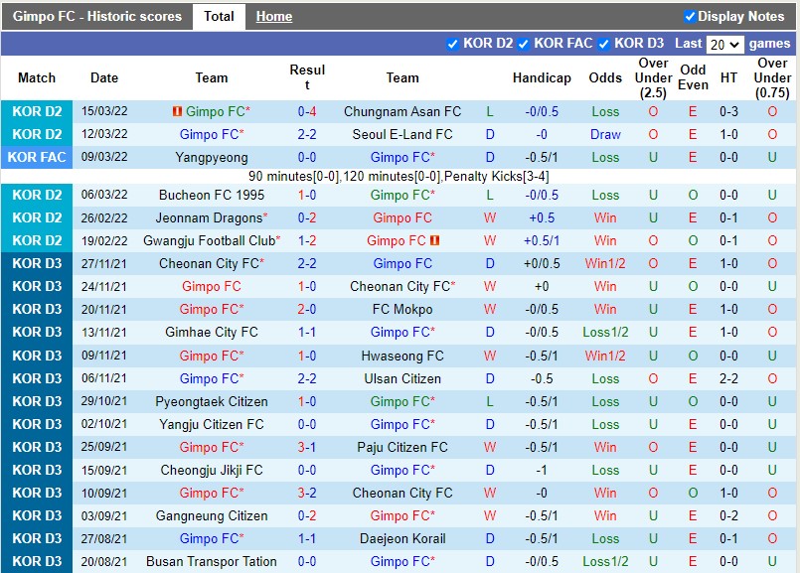
Task: Open Jeonnam Dragons team link
Action: (x=209, y=218)
